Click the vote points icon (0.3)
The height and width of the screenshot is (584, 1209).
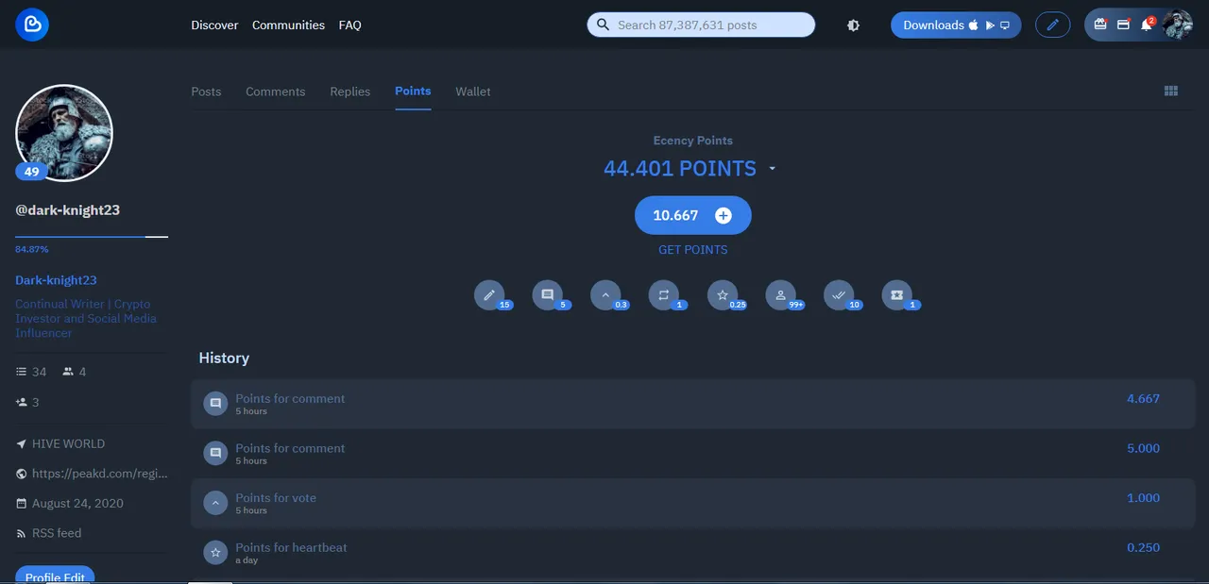(x=605, y=295)
